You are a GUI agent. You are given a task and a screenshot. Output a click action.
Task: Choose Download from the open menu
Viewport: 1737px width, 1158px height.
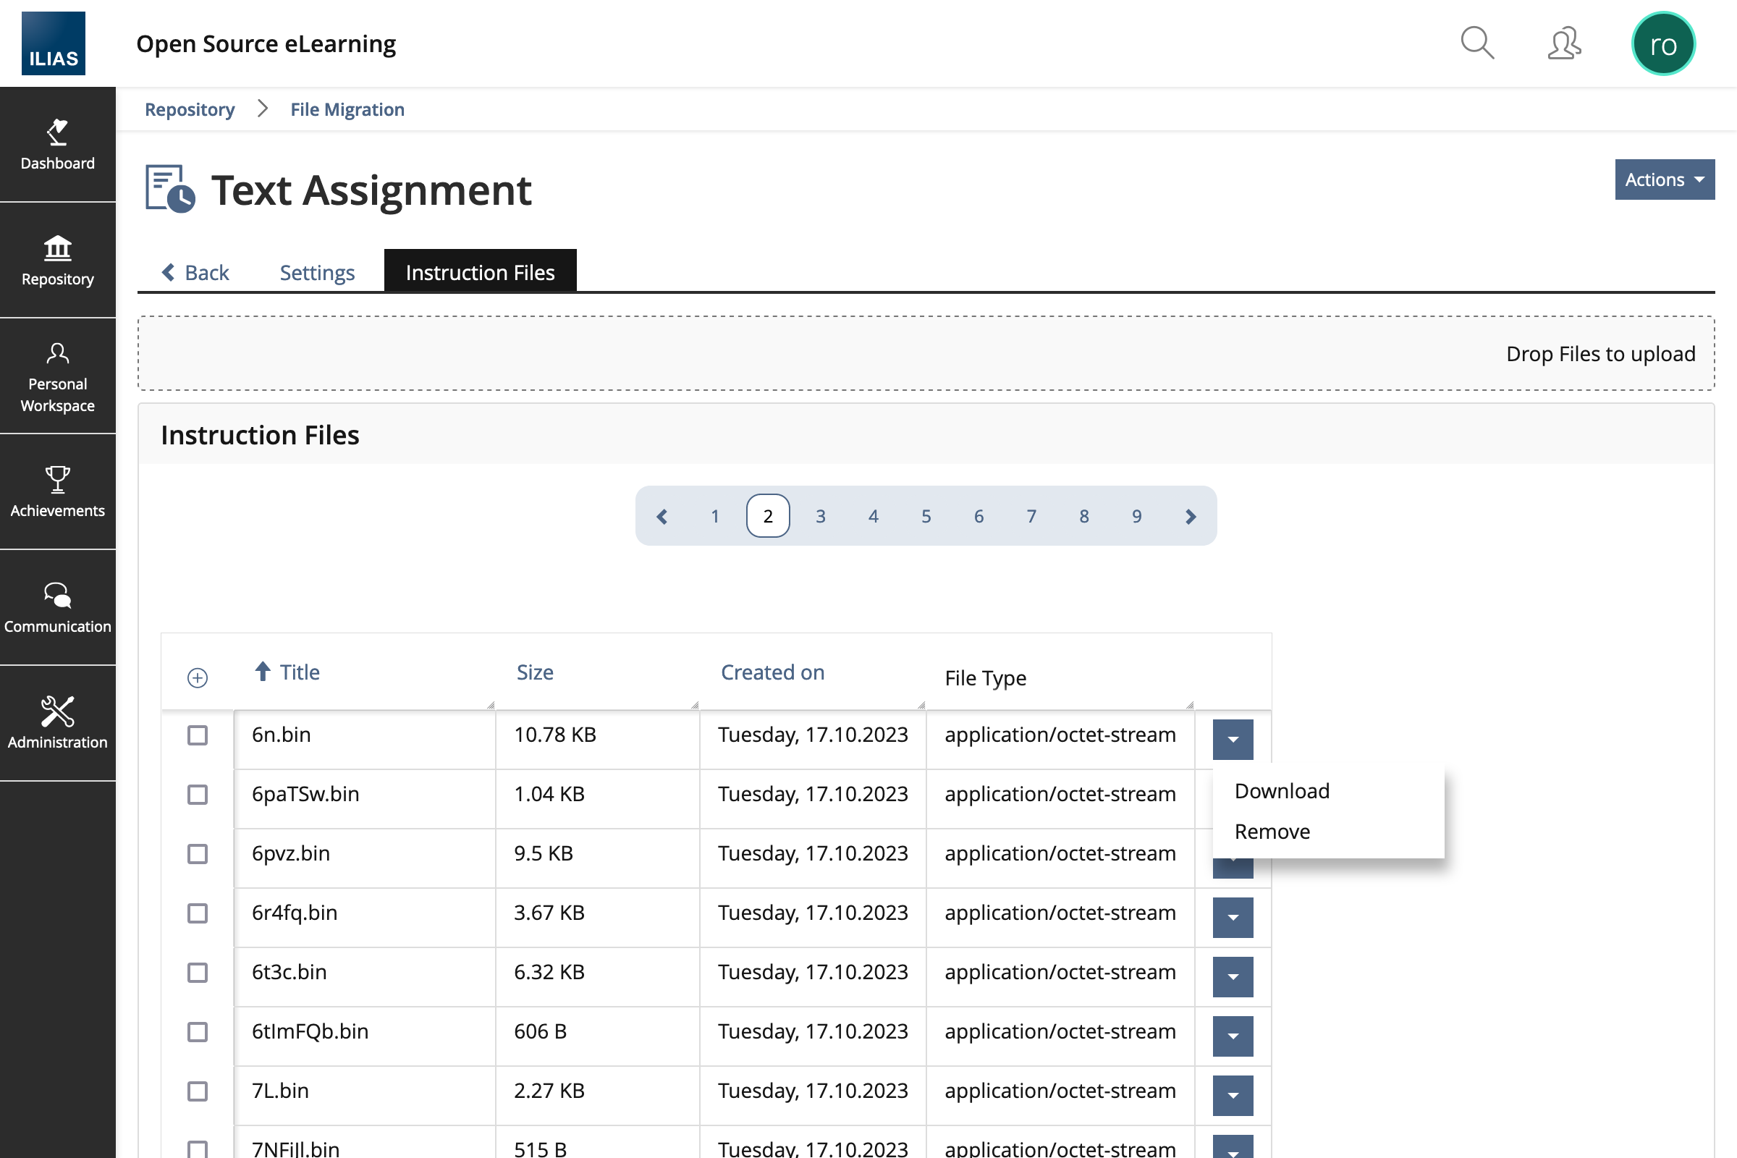[x=1282, y=791]
